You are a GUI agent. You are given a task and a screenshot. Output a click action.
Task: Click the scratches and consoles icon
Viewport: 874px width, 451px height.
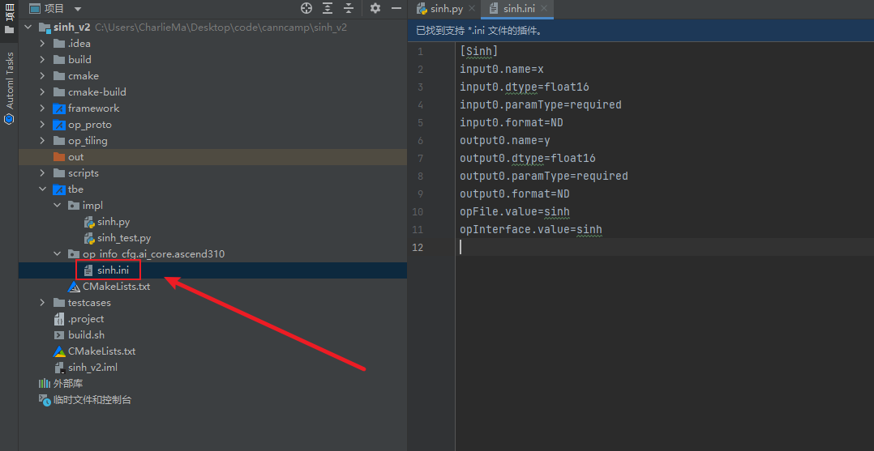45,400
